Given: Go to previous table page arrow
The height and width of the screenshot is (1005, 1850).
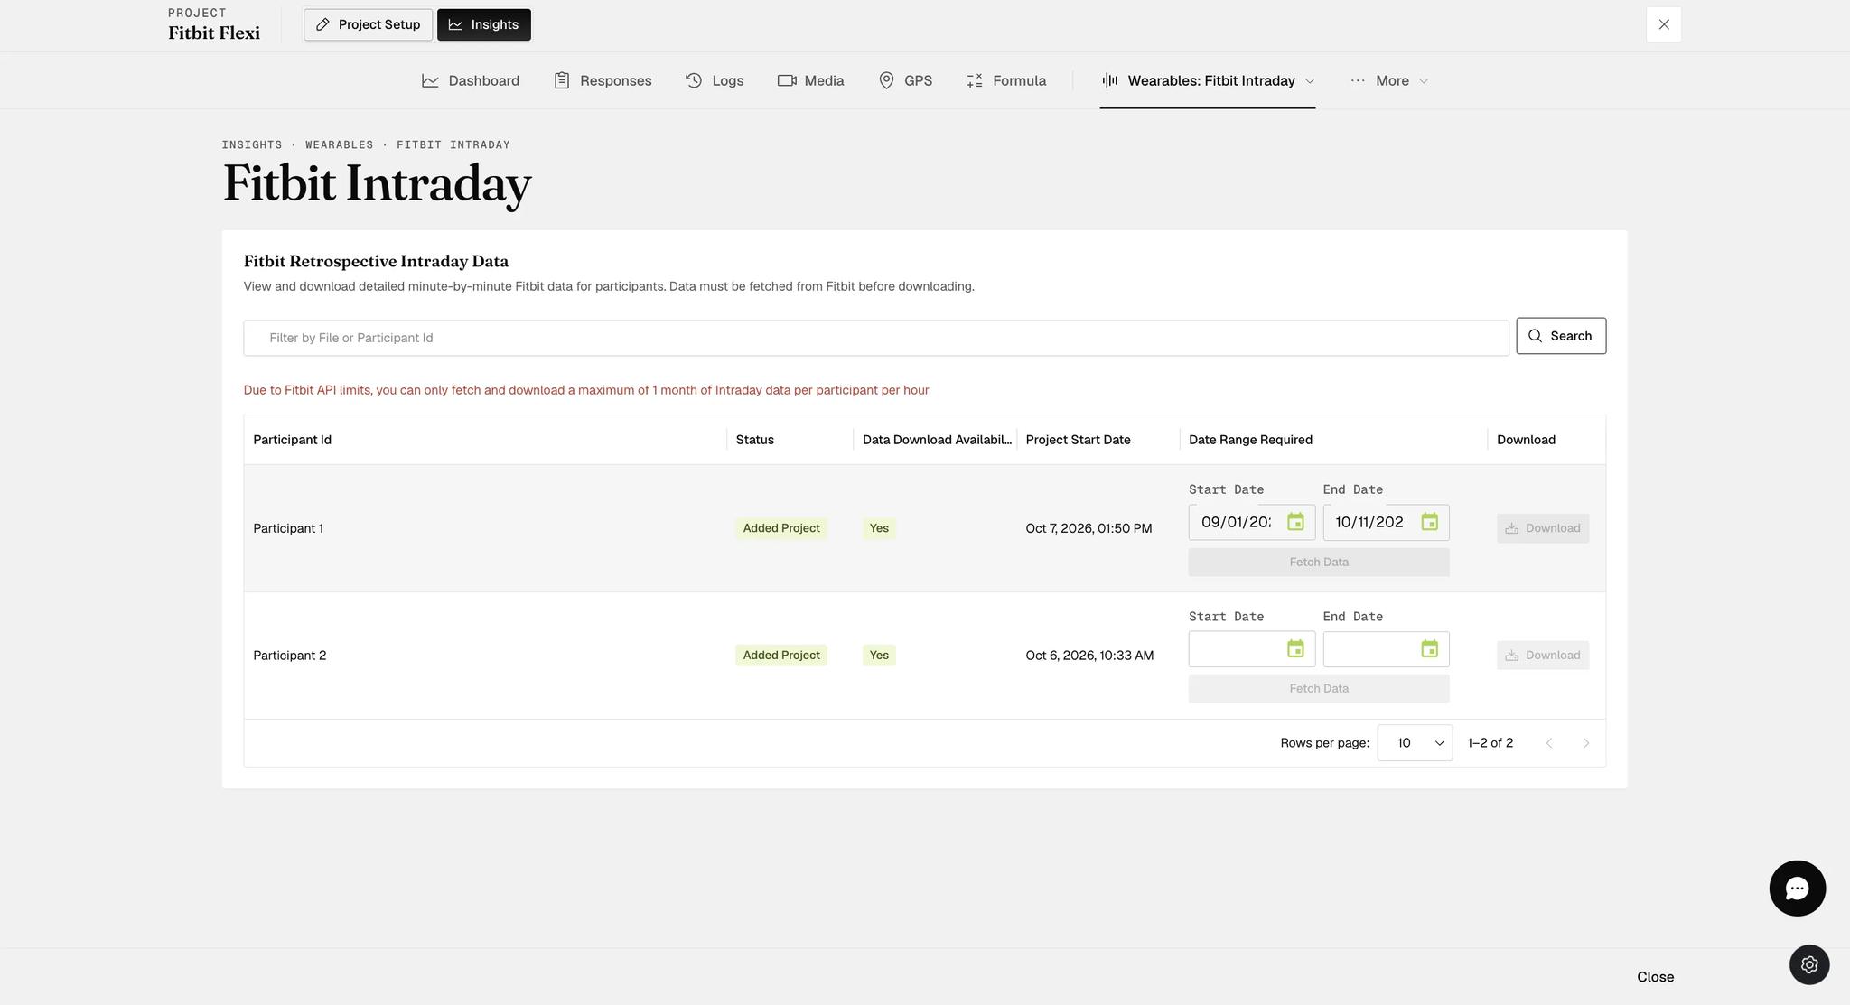Looking at the screenshot, I should click(x=1549, y=743).
